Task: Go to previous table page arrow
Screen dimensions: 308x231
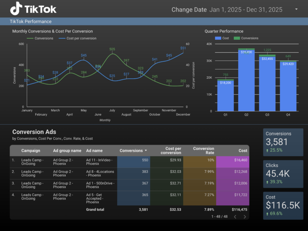Action: 235,217
